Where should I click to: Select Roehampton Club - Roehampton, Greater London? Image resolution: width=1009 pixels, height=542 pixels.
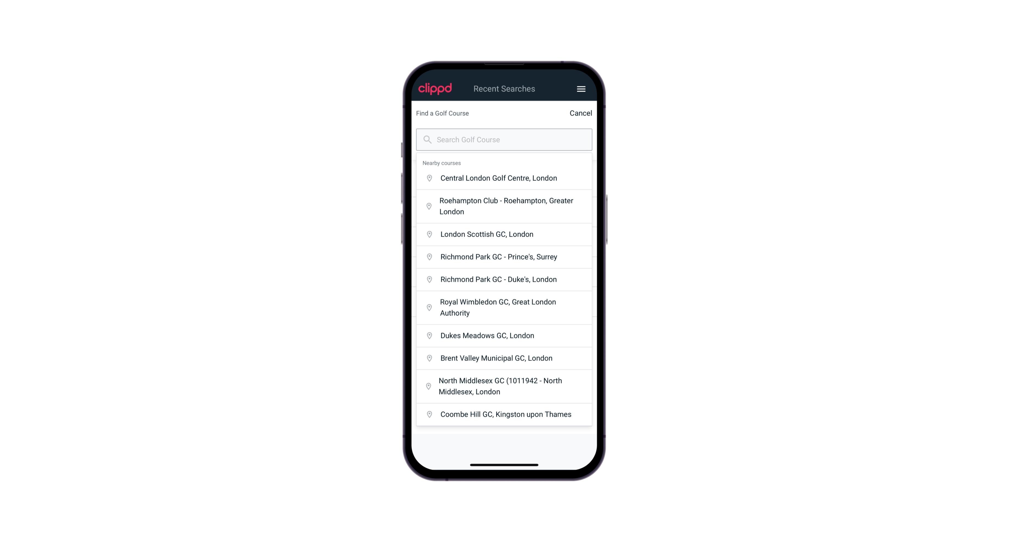click(504, 206)
